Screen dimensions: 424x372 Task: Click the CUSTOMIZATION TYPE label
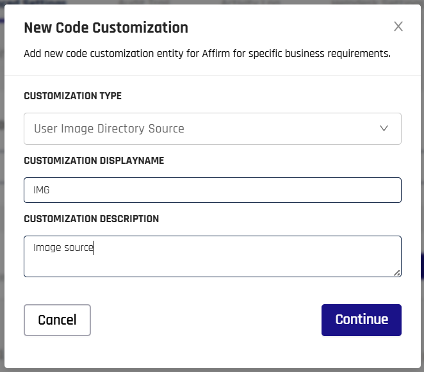pos(72,96)
